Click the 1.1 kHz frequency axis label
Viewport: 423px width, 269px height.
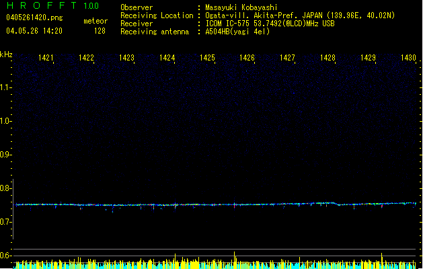(6, 87)
